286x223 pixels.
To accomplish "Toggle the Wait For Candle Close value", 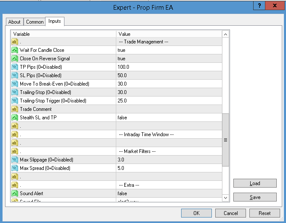I will (168, 50).
